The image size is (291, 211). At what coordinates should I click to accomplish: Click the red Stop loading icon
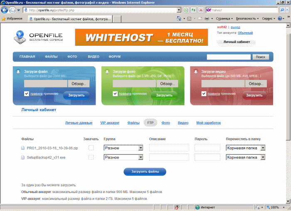coord(201,10)
